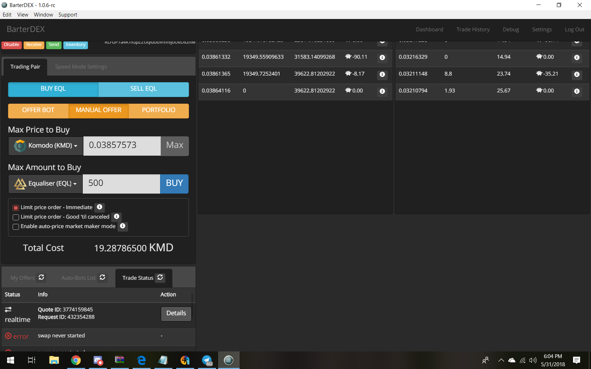The height and width of the screenshot is (369, 591).
Task: Click the BarterDEX logo text
Action: 26,30
